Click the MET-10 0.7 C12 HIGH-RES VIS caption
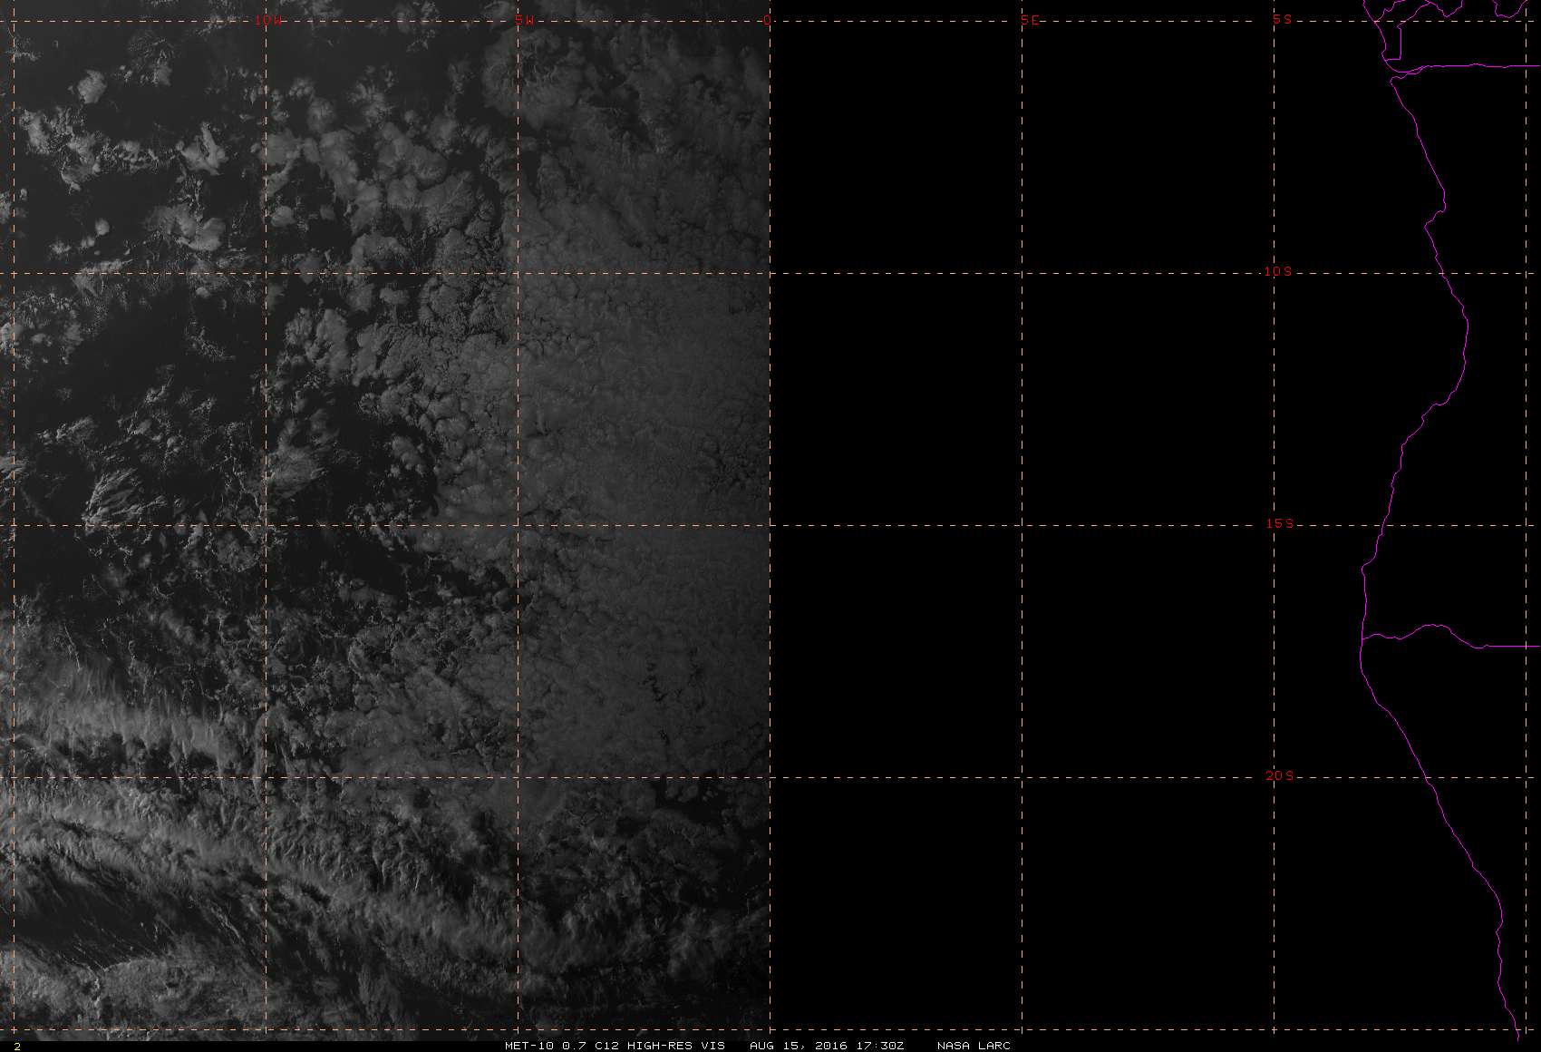The width and height of the screenshot is (1541, 1052). click(x=615, y=1045)
